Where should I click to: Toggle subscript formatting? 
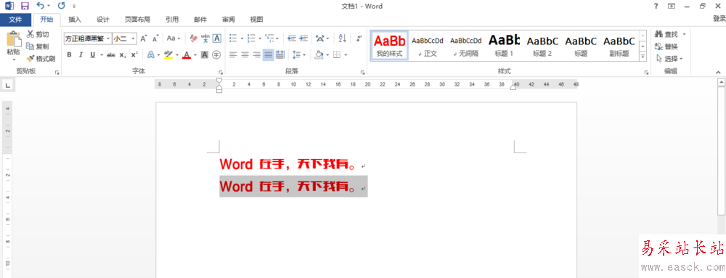[122, 55]
